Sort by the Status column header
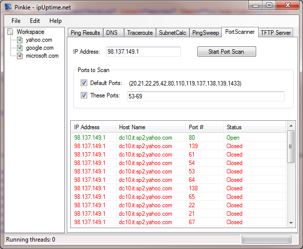The image size is (303, 249). (255, 127)
